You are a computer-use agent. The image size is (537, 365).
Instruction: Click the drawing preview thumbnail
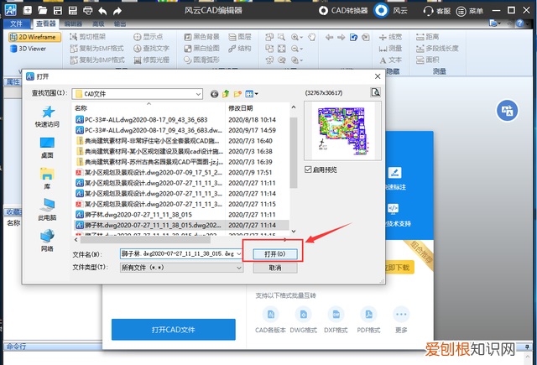[340, 130]
